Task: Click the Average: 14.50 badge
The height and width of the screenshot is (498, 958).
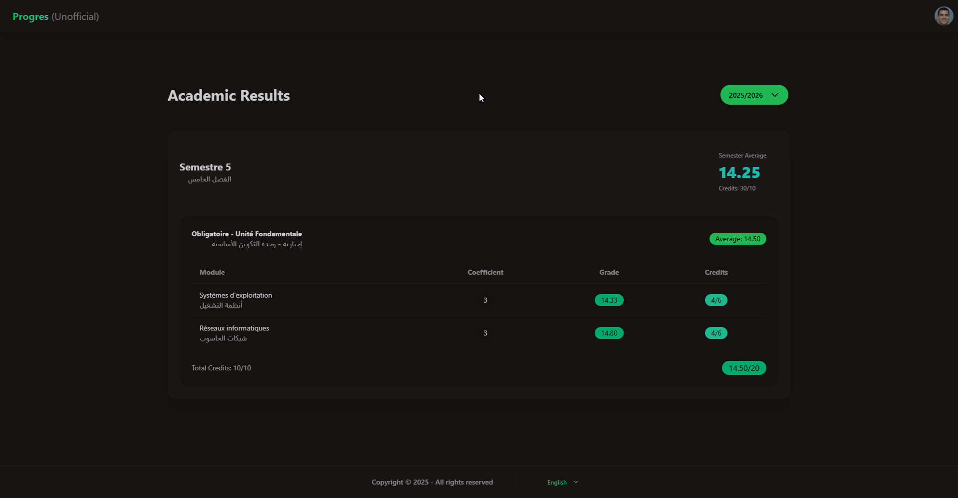Action: [x=738, y=239]
